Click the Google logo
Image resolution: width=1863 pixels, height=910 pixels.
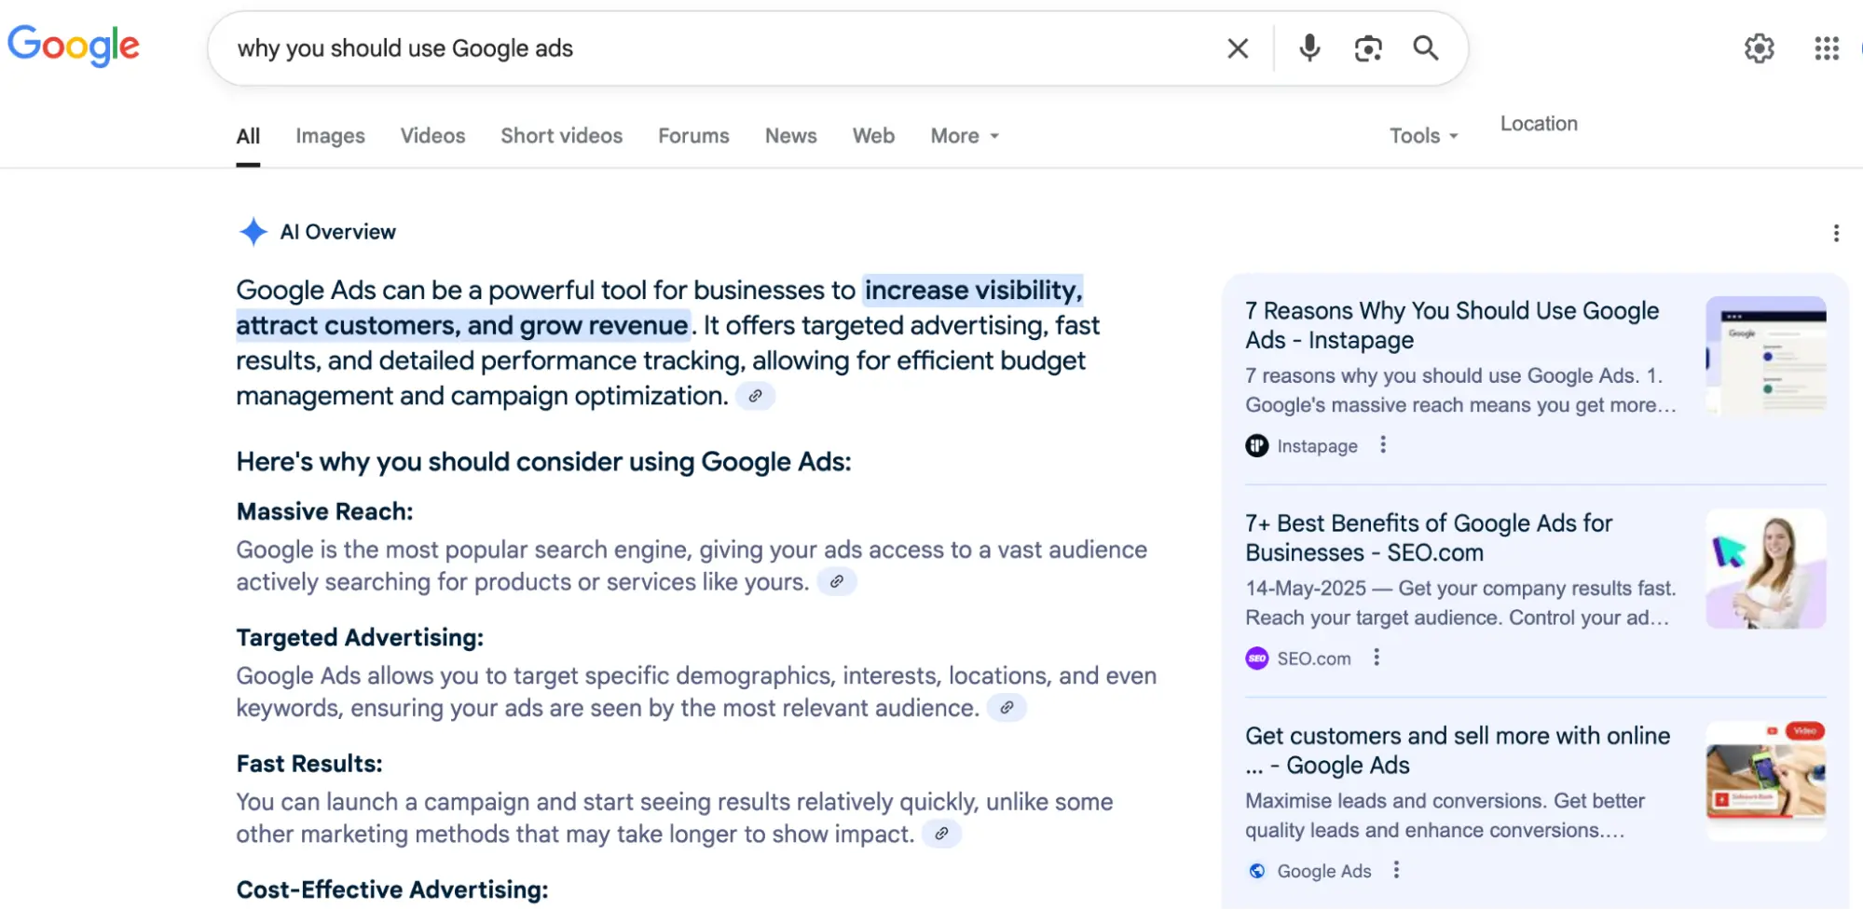[74, 47]
